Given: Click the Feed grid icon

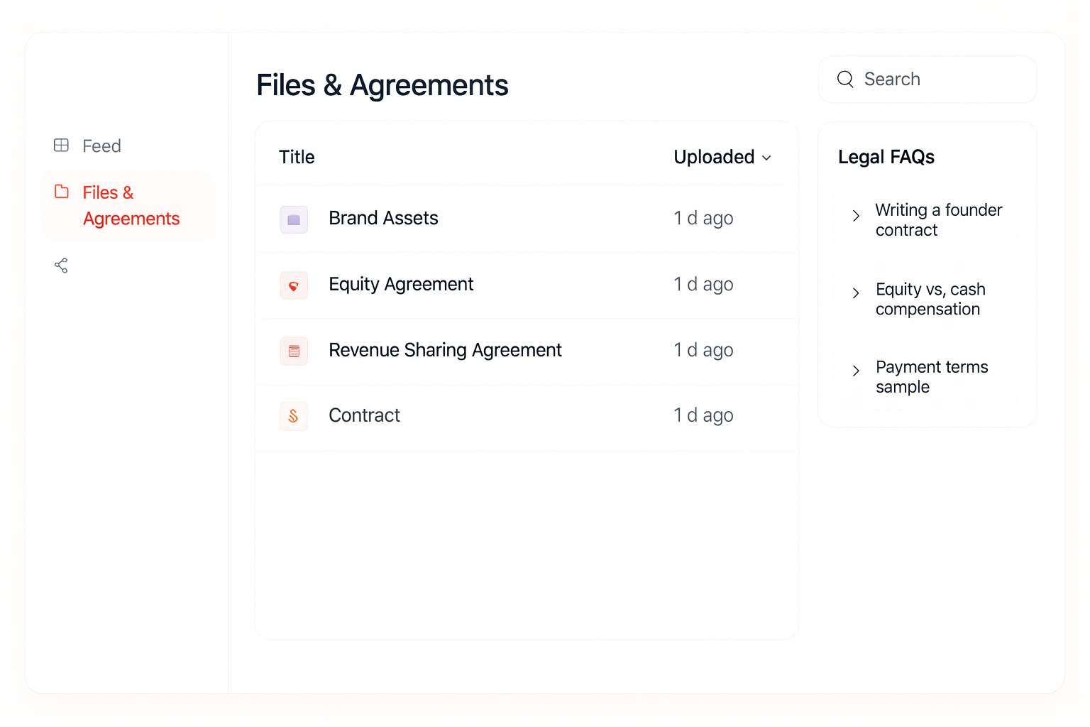Looking at the screenshot, I should click(x=62, y=145).
